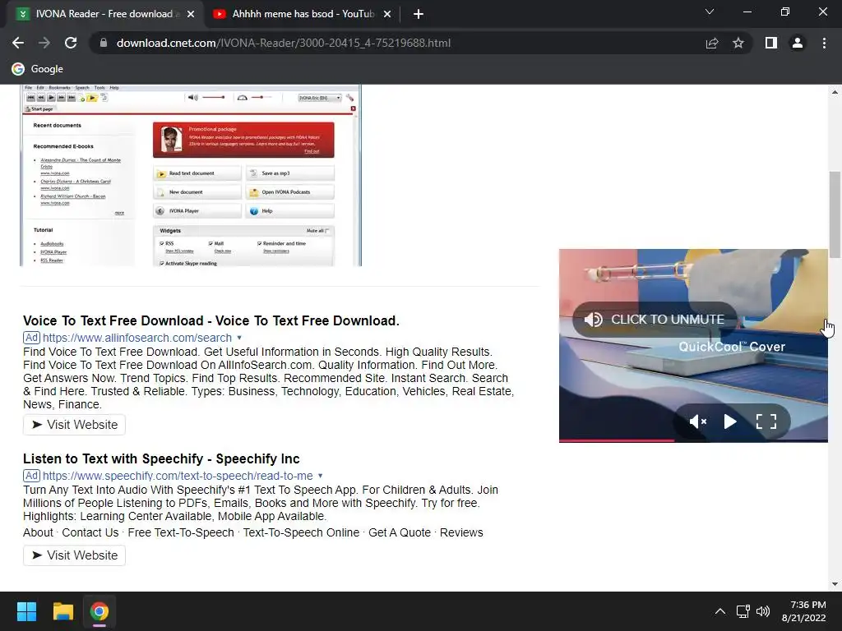Image resolution: width=842 pixels, height=631 pixels.
Task: Click the CLICK TO UNMUTE video button
Action: point(655,320)
